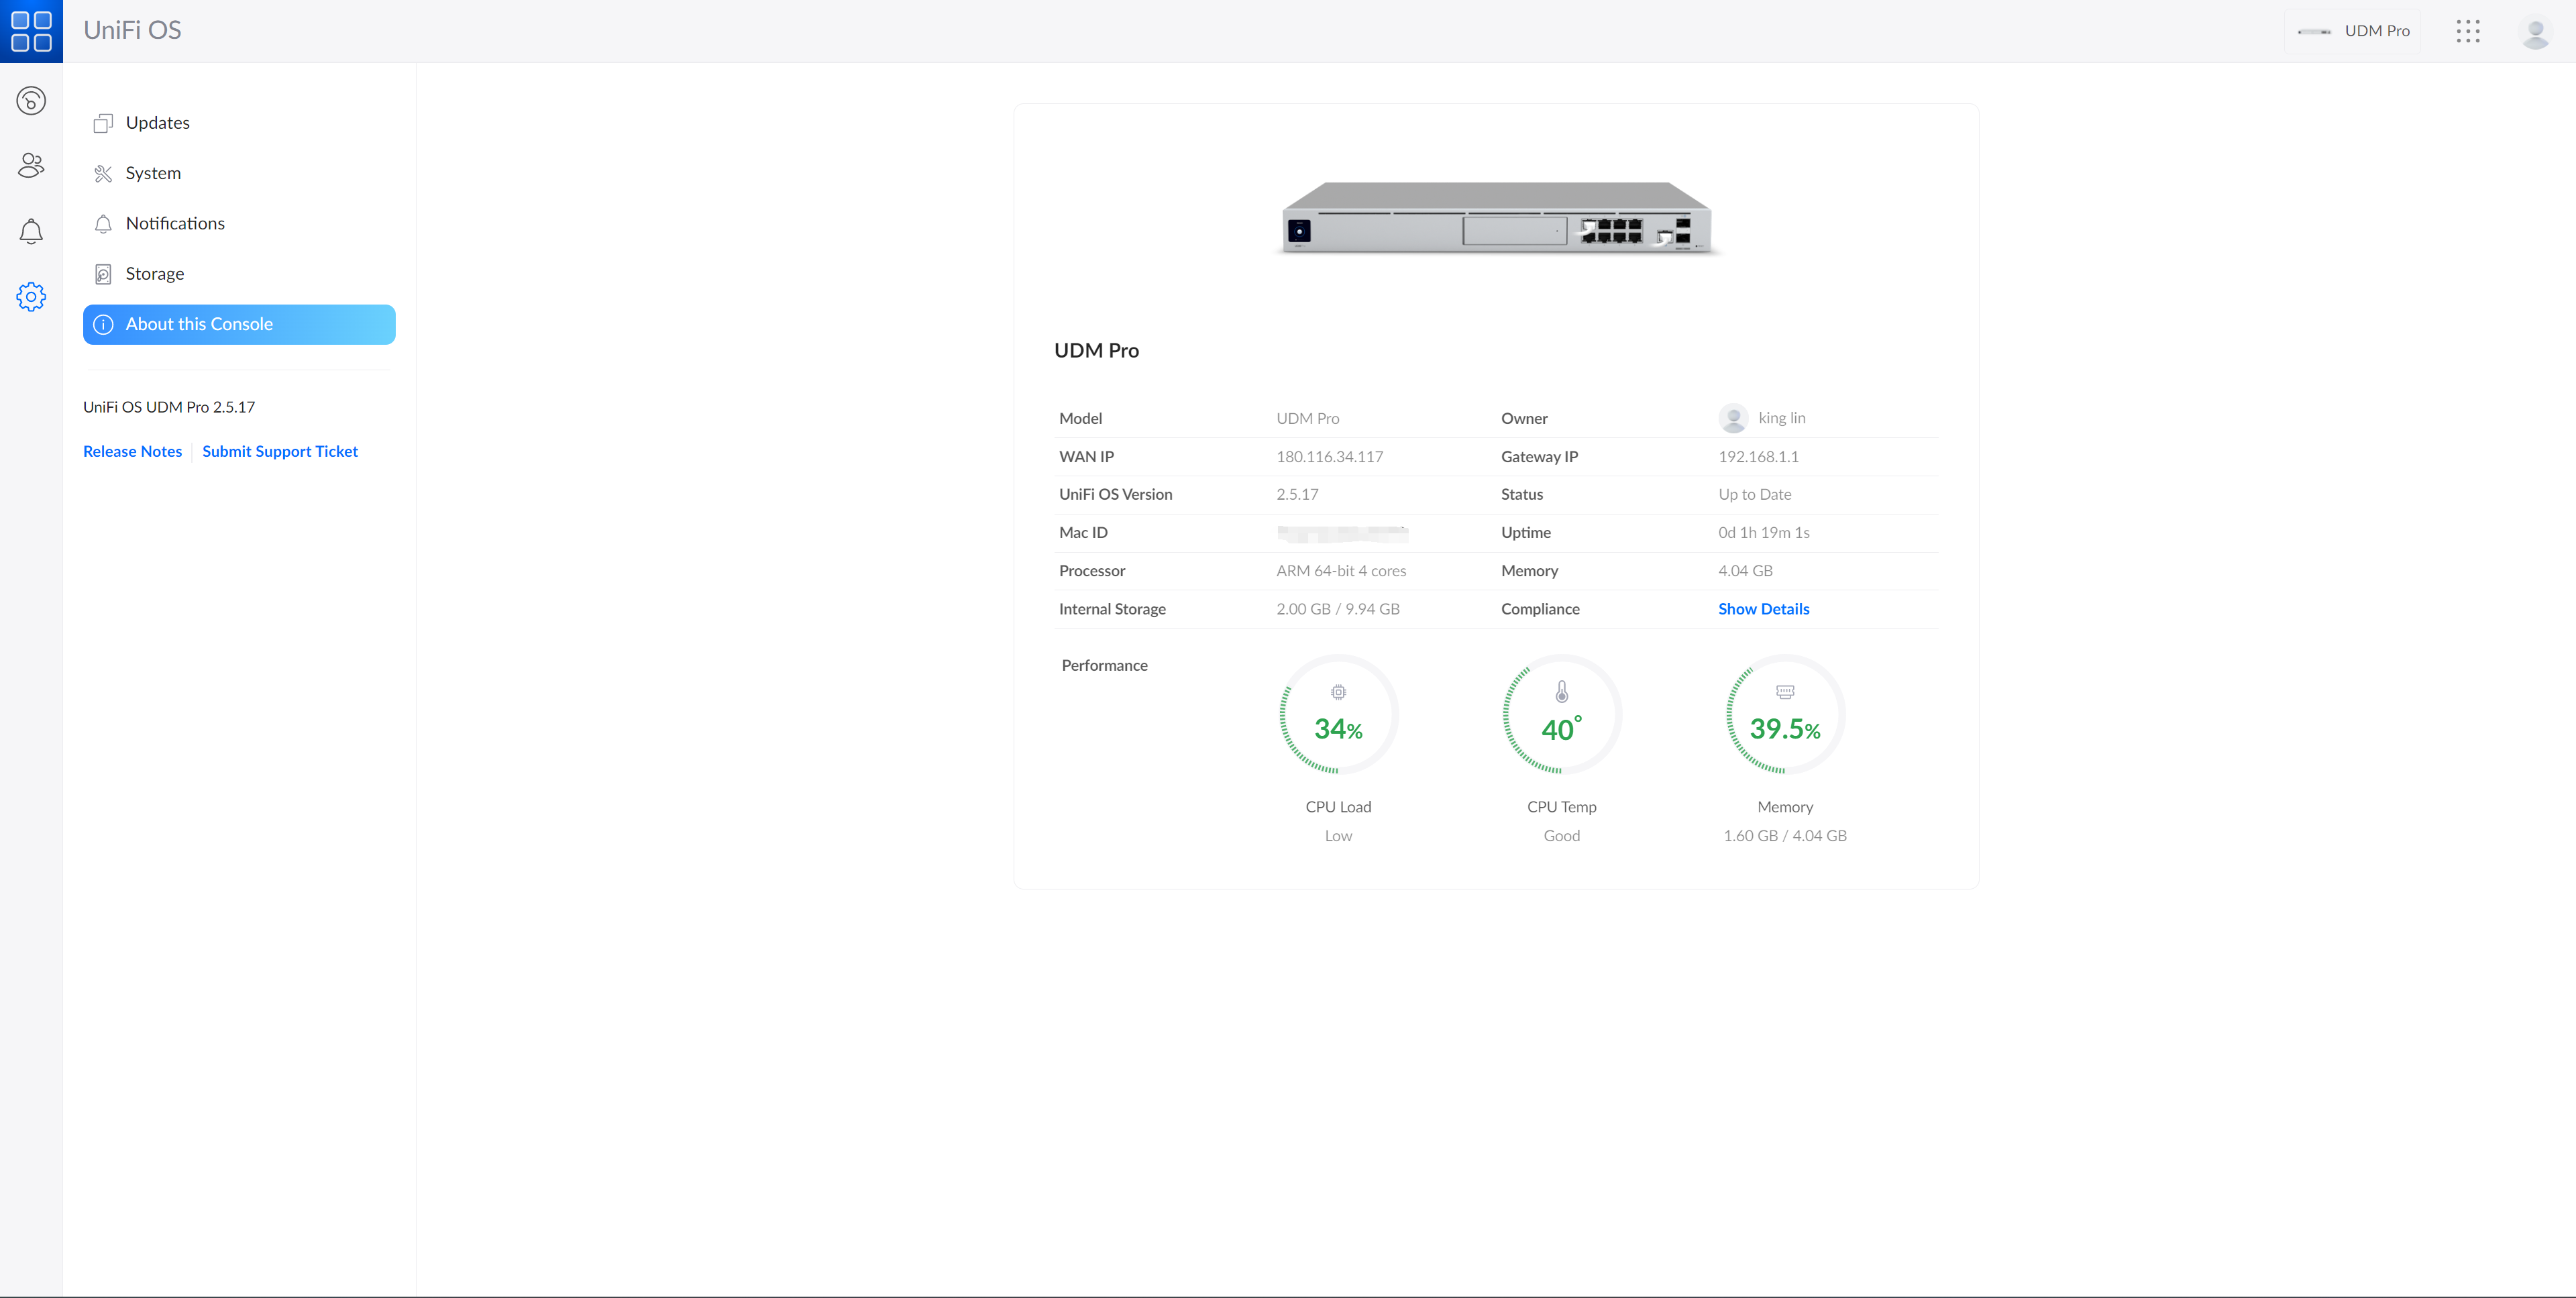Viewport: 2576px width, 1298px height.
Task: Show Details for Compliance
Action: click(x=1763, y=609)
